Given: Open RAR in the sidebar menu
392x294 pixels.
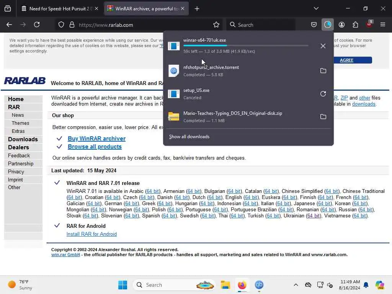Looking at the screenshot, I should click(14, 107).
